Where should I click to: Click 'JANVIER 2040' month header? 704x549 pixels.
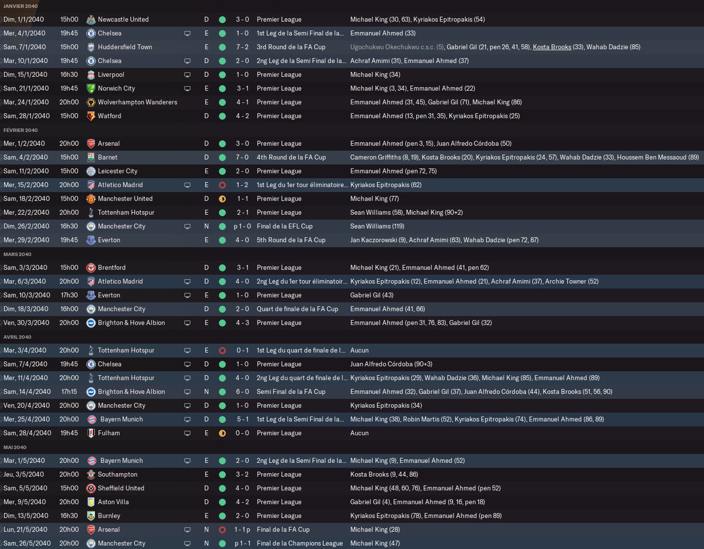coord(20,6)
